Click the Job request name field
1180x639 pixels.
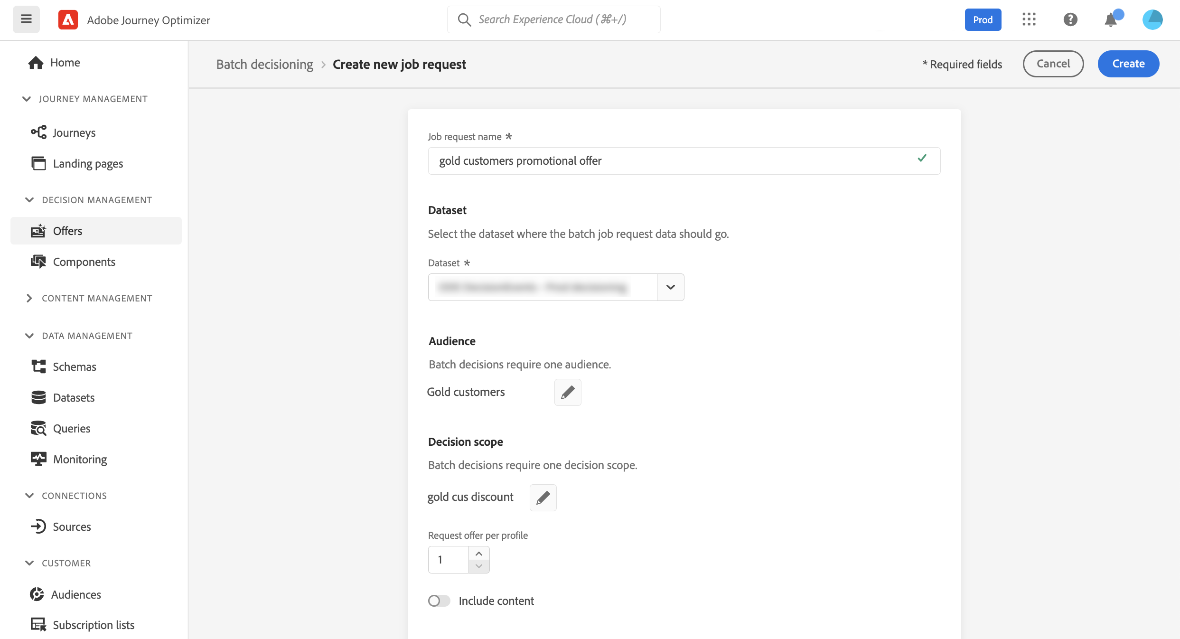pyautogui.click(x=674, y=161)
